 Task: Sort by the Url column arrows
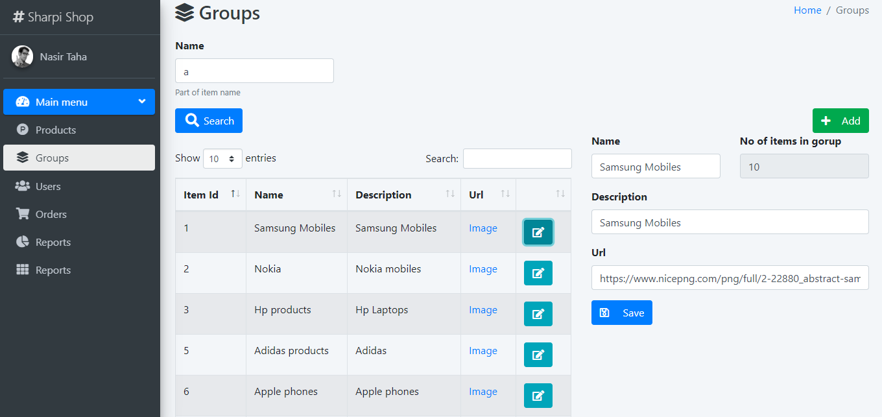[505, 195]
